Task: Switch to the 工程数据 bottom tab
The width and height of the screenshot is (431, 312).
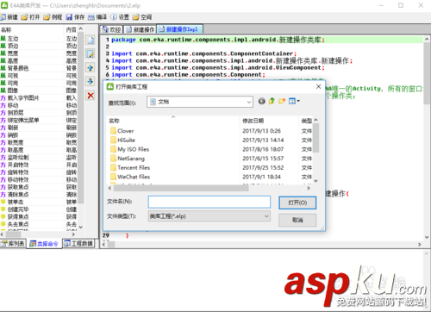Action: (x=78, y=244)
